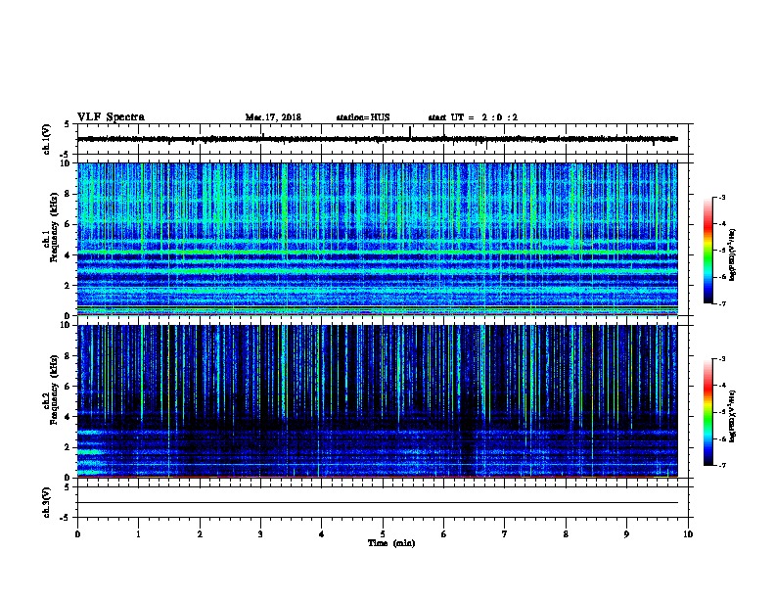Click time-axis tick label "10"
This screenshot has width=775, height=599.
(688, 534)
